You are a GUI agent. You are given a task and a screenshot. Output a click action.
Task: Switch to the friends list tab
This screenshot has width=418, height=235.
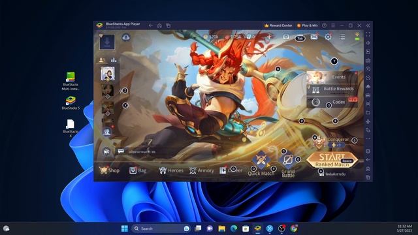coord(102,60)
